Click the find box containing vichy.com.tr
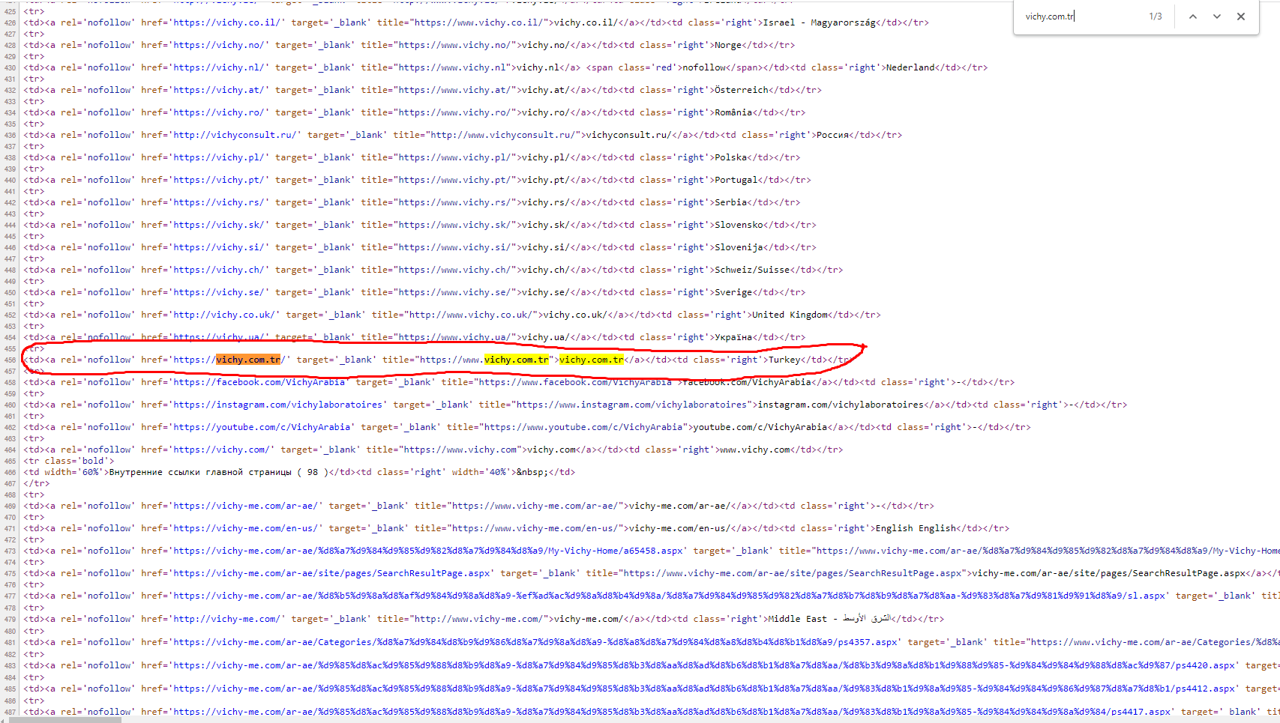The image size is (1280, 723). (x=1080, y=16)
